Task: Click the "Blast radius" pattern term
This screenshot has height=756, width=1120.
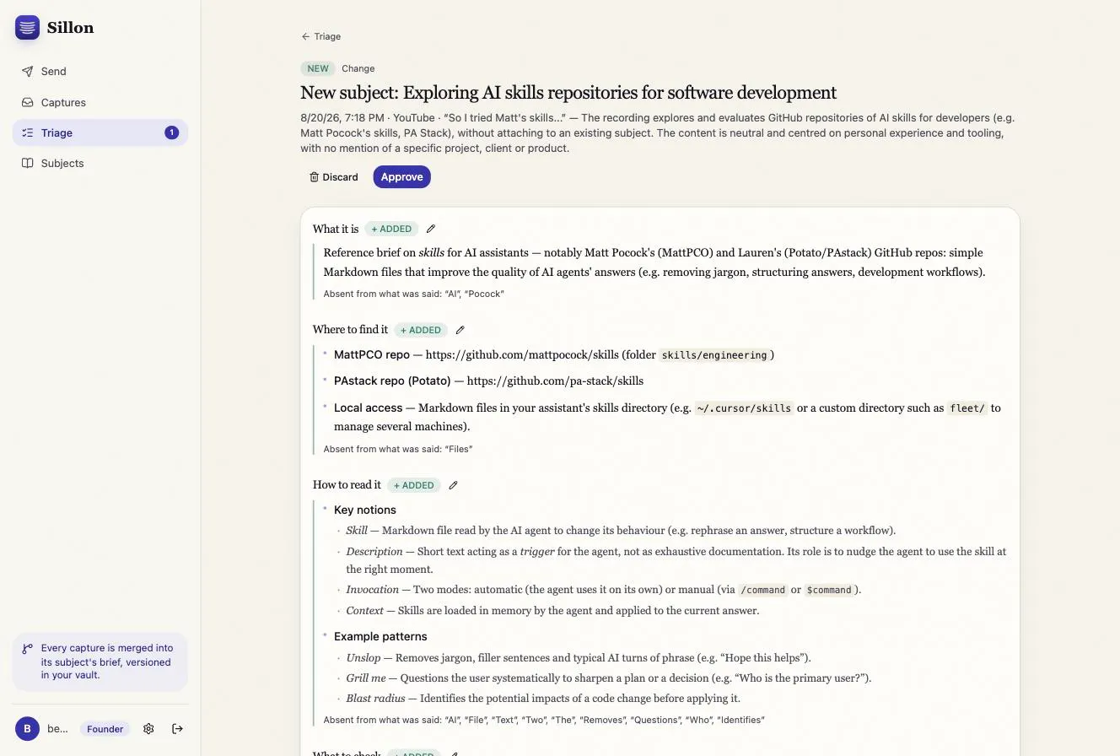Action: (x=375, y=699)
